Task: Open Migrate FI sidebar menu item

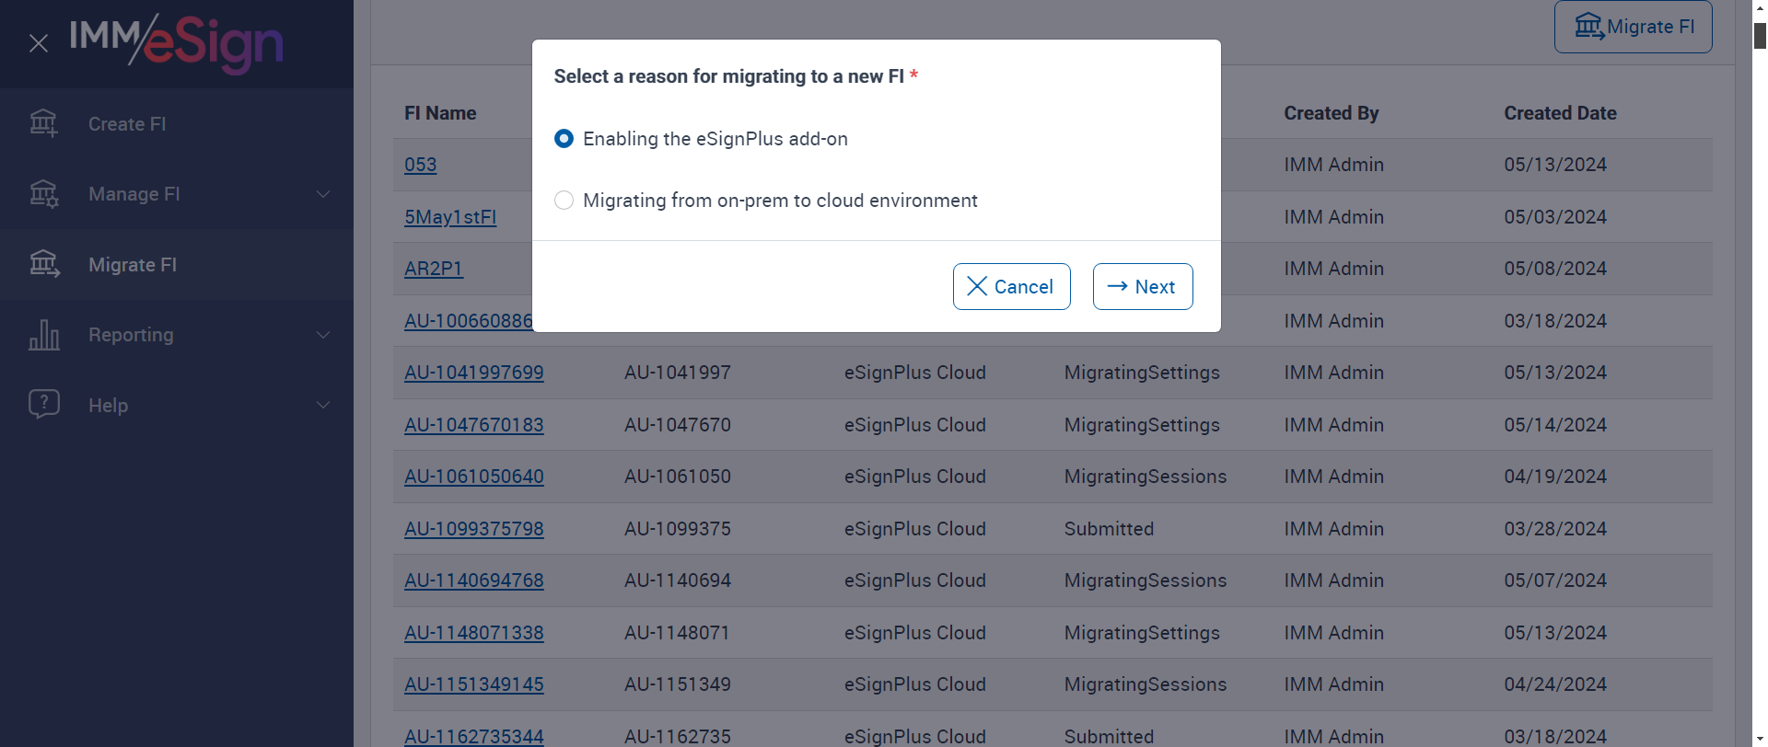Action: (133, 265)
